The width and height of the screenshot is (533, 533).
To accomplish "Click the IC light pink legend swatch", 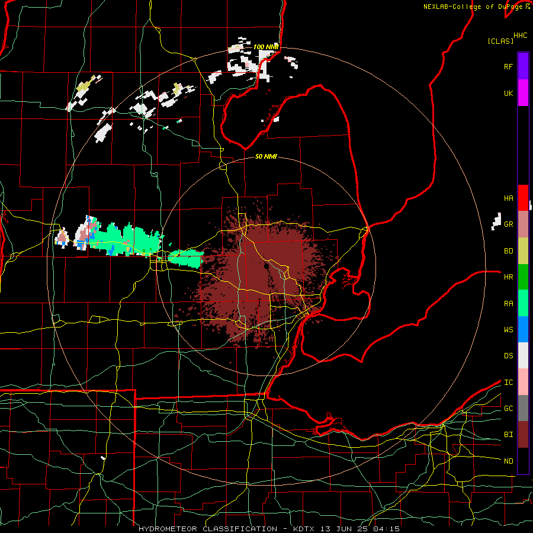I will click(x=523, y=382).
